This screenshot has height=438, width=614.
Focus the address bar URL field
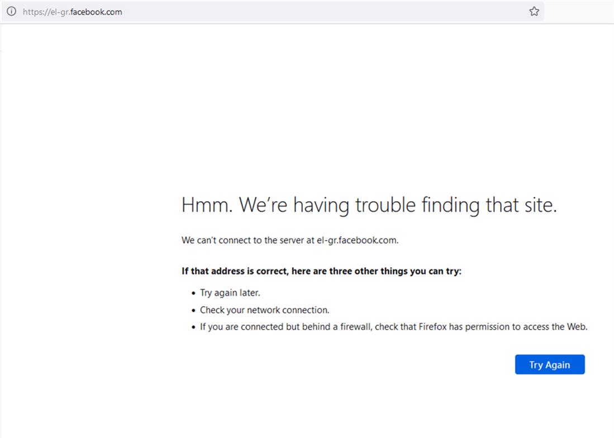pos(279,12)
